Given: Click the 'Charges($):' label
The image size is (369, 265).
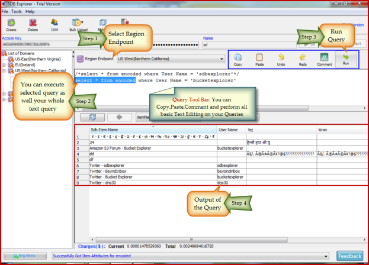Looking at the screenshot, I should point(92,247).
